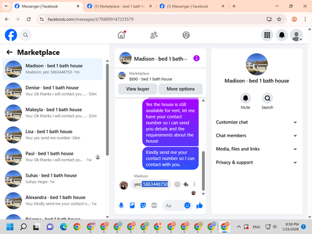Viewport: 312px width, 234px height.
Task: Open the tab search dropdown arrow in Chrome
Action: [6, 6]
